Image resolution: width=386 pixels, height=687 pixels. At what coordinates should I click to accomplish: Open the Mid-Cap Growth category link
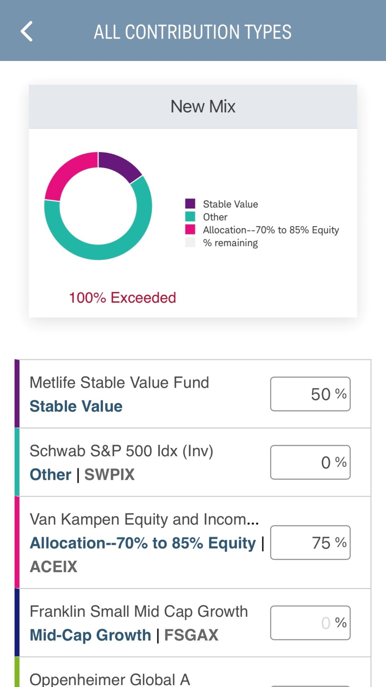pos(90,635)
